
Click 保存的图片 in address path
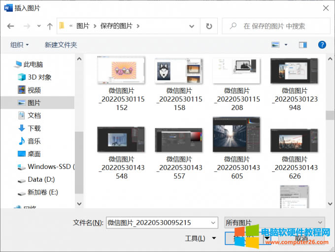coord(117,26)
